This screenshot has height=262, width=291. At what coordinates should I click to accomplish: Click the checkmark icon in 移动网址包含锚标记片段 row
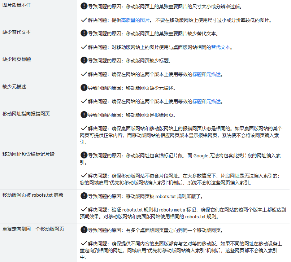click(x=84, y=175)
